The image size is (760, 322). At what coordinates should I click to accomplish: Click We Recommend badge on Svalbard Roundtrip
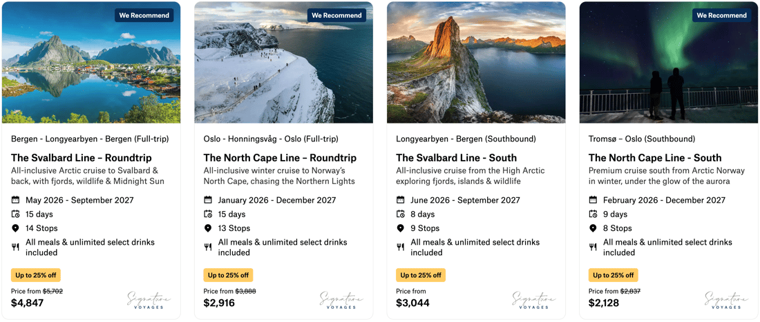(144, 15)
